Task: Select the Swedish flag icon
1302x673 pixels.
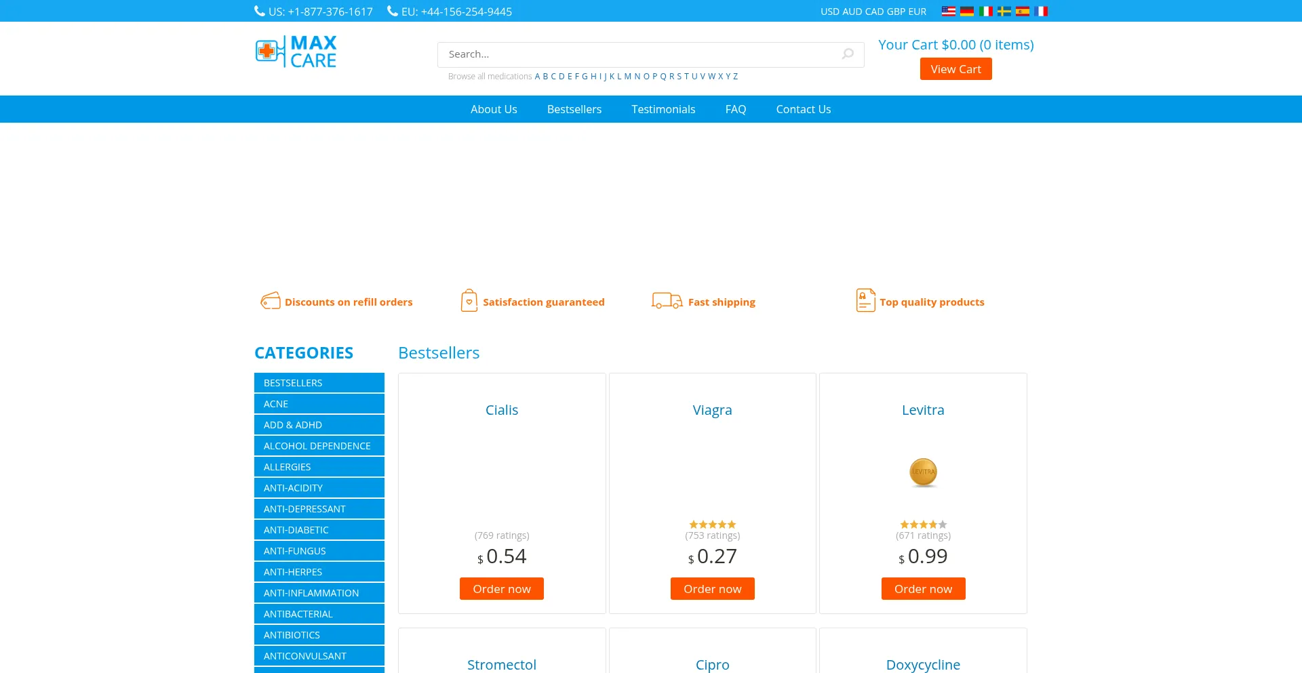Action: tap(1004, 12)
